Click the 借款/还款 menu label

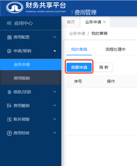[x=22, y=92]
